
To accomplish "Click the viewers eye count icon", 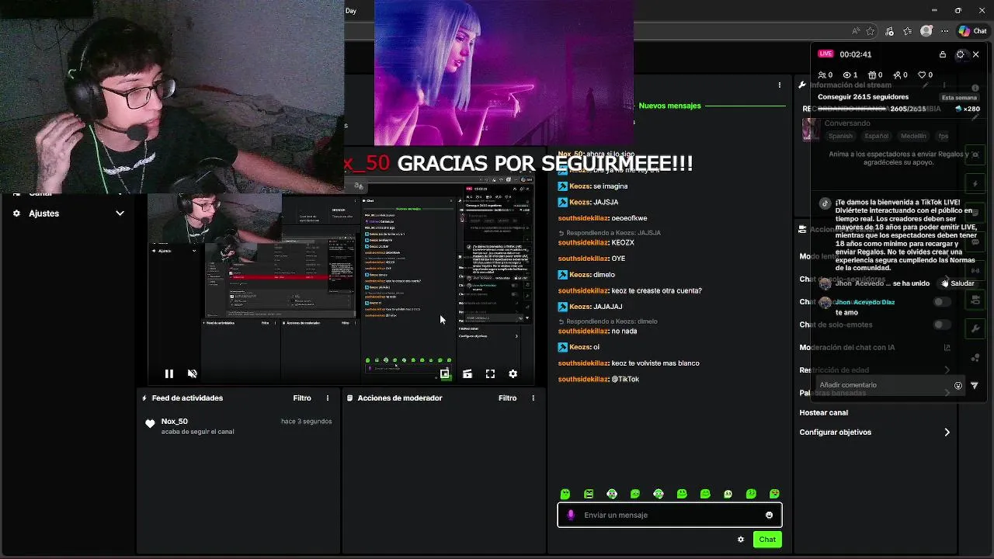I will (846, 75).
